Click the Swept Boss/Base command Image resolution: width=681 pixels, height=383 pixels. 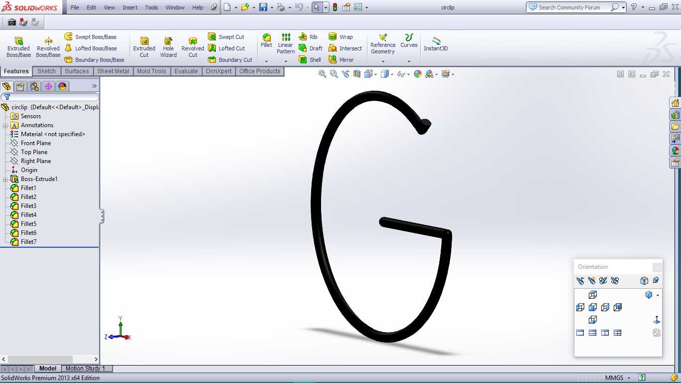point(90,37)
